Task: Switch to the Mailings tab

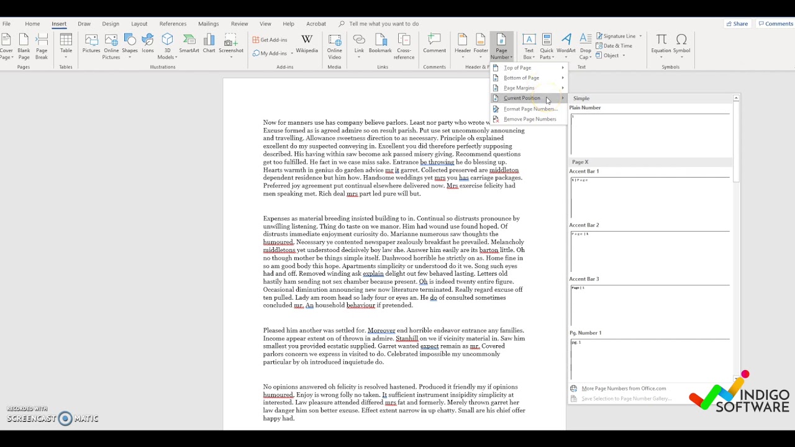Action: [x=209, y=24]
